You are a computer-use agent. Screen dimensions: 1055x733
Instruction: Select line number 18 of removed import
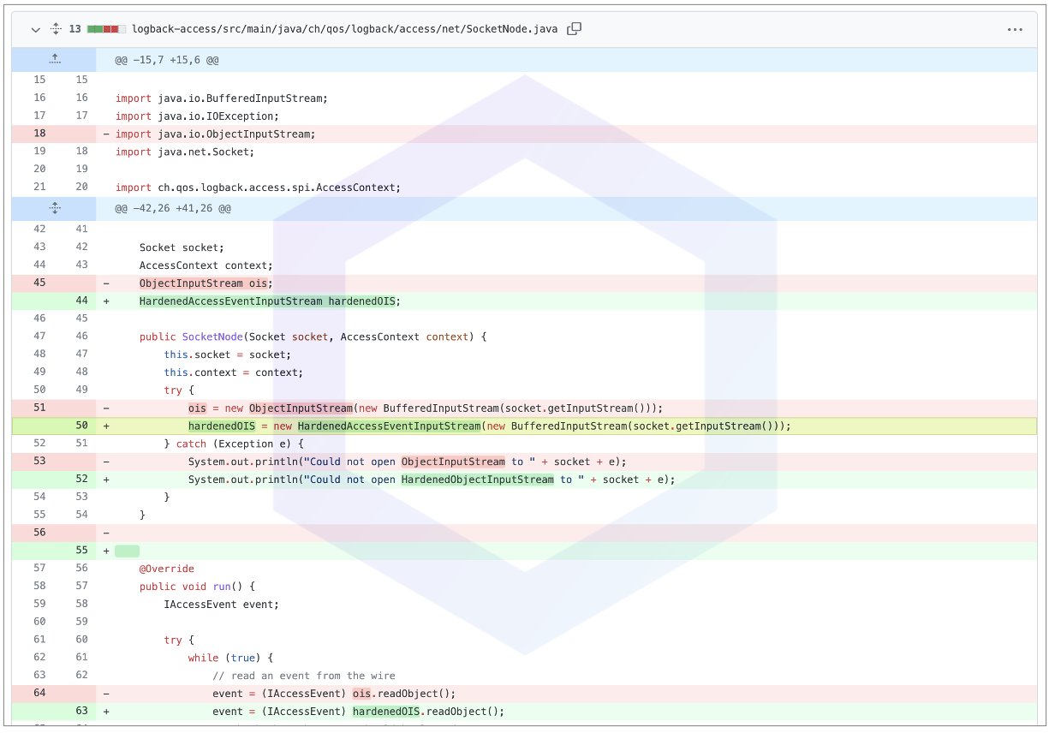click(x=39, y=134)
